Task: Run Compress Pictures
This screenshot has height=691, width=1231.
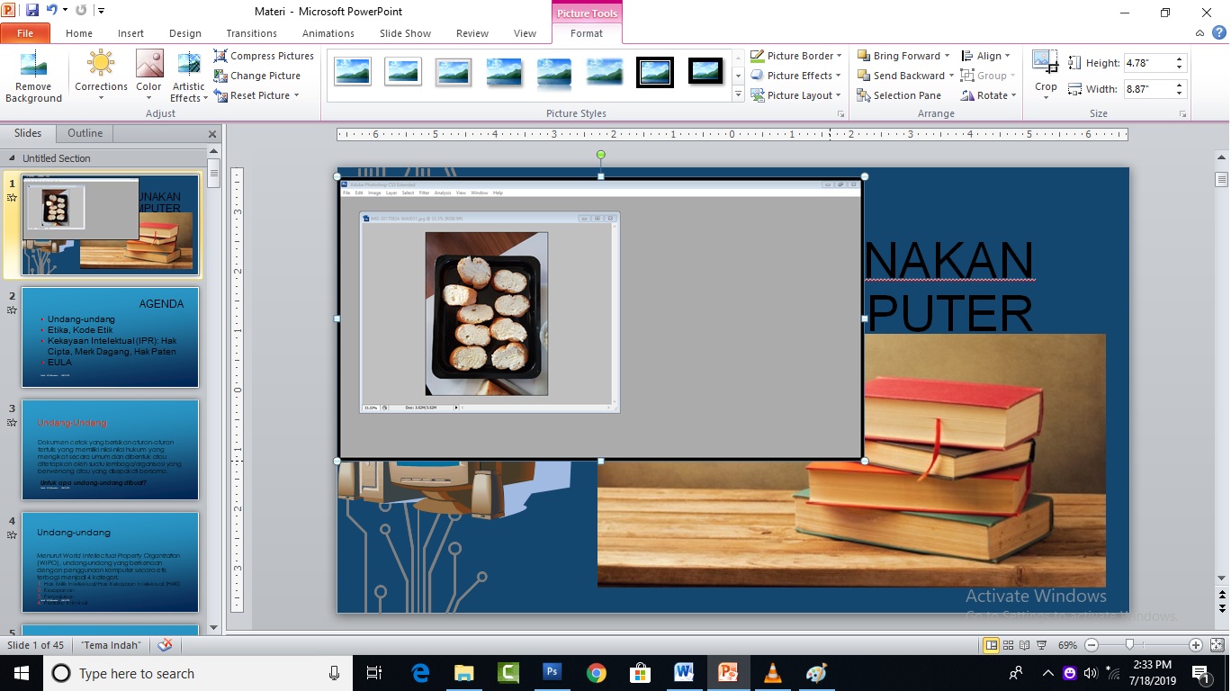Action: pyautogui.click(x=264, y=56)
